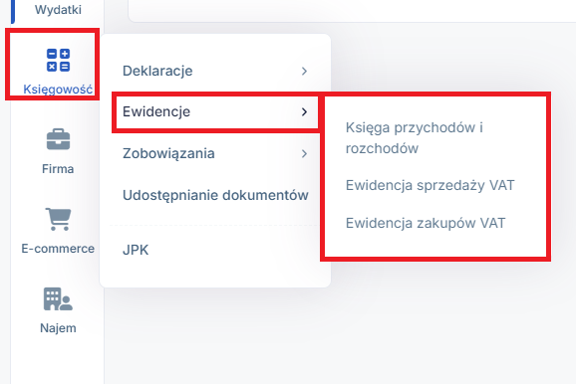Open the Deklaracje menu item
Screen dimensions: 576x384
[x=215, y=71]
